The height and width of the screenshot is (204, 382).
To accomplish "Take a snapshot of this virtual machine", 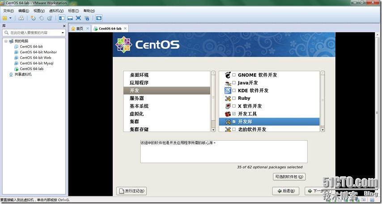I will (34, 18).
